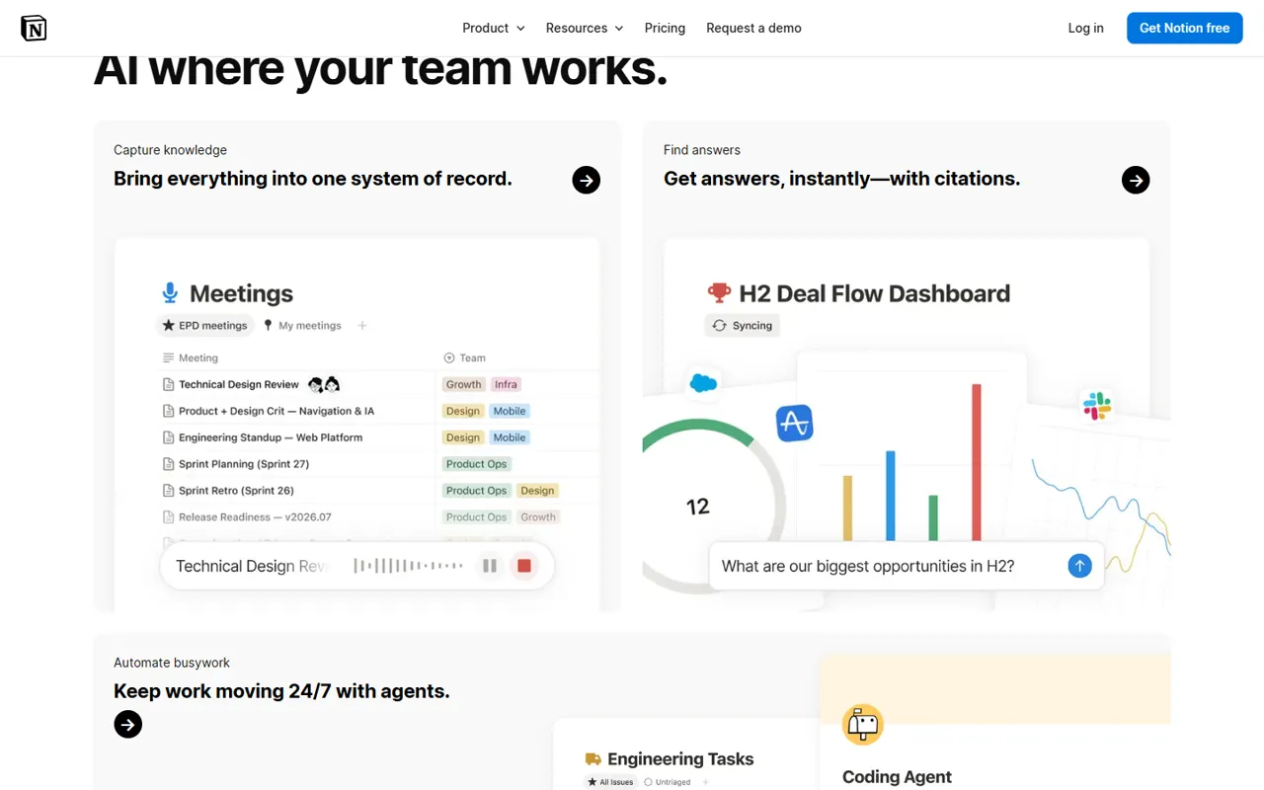Click the truck icon beside Engineering Tasks

(593, 759)
